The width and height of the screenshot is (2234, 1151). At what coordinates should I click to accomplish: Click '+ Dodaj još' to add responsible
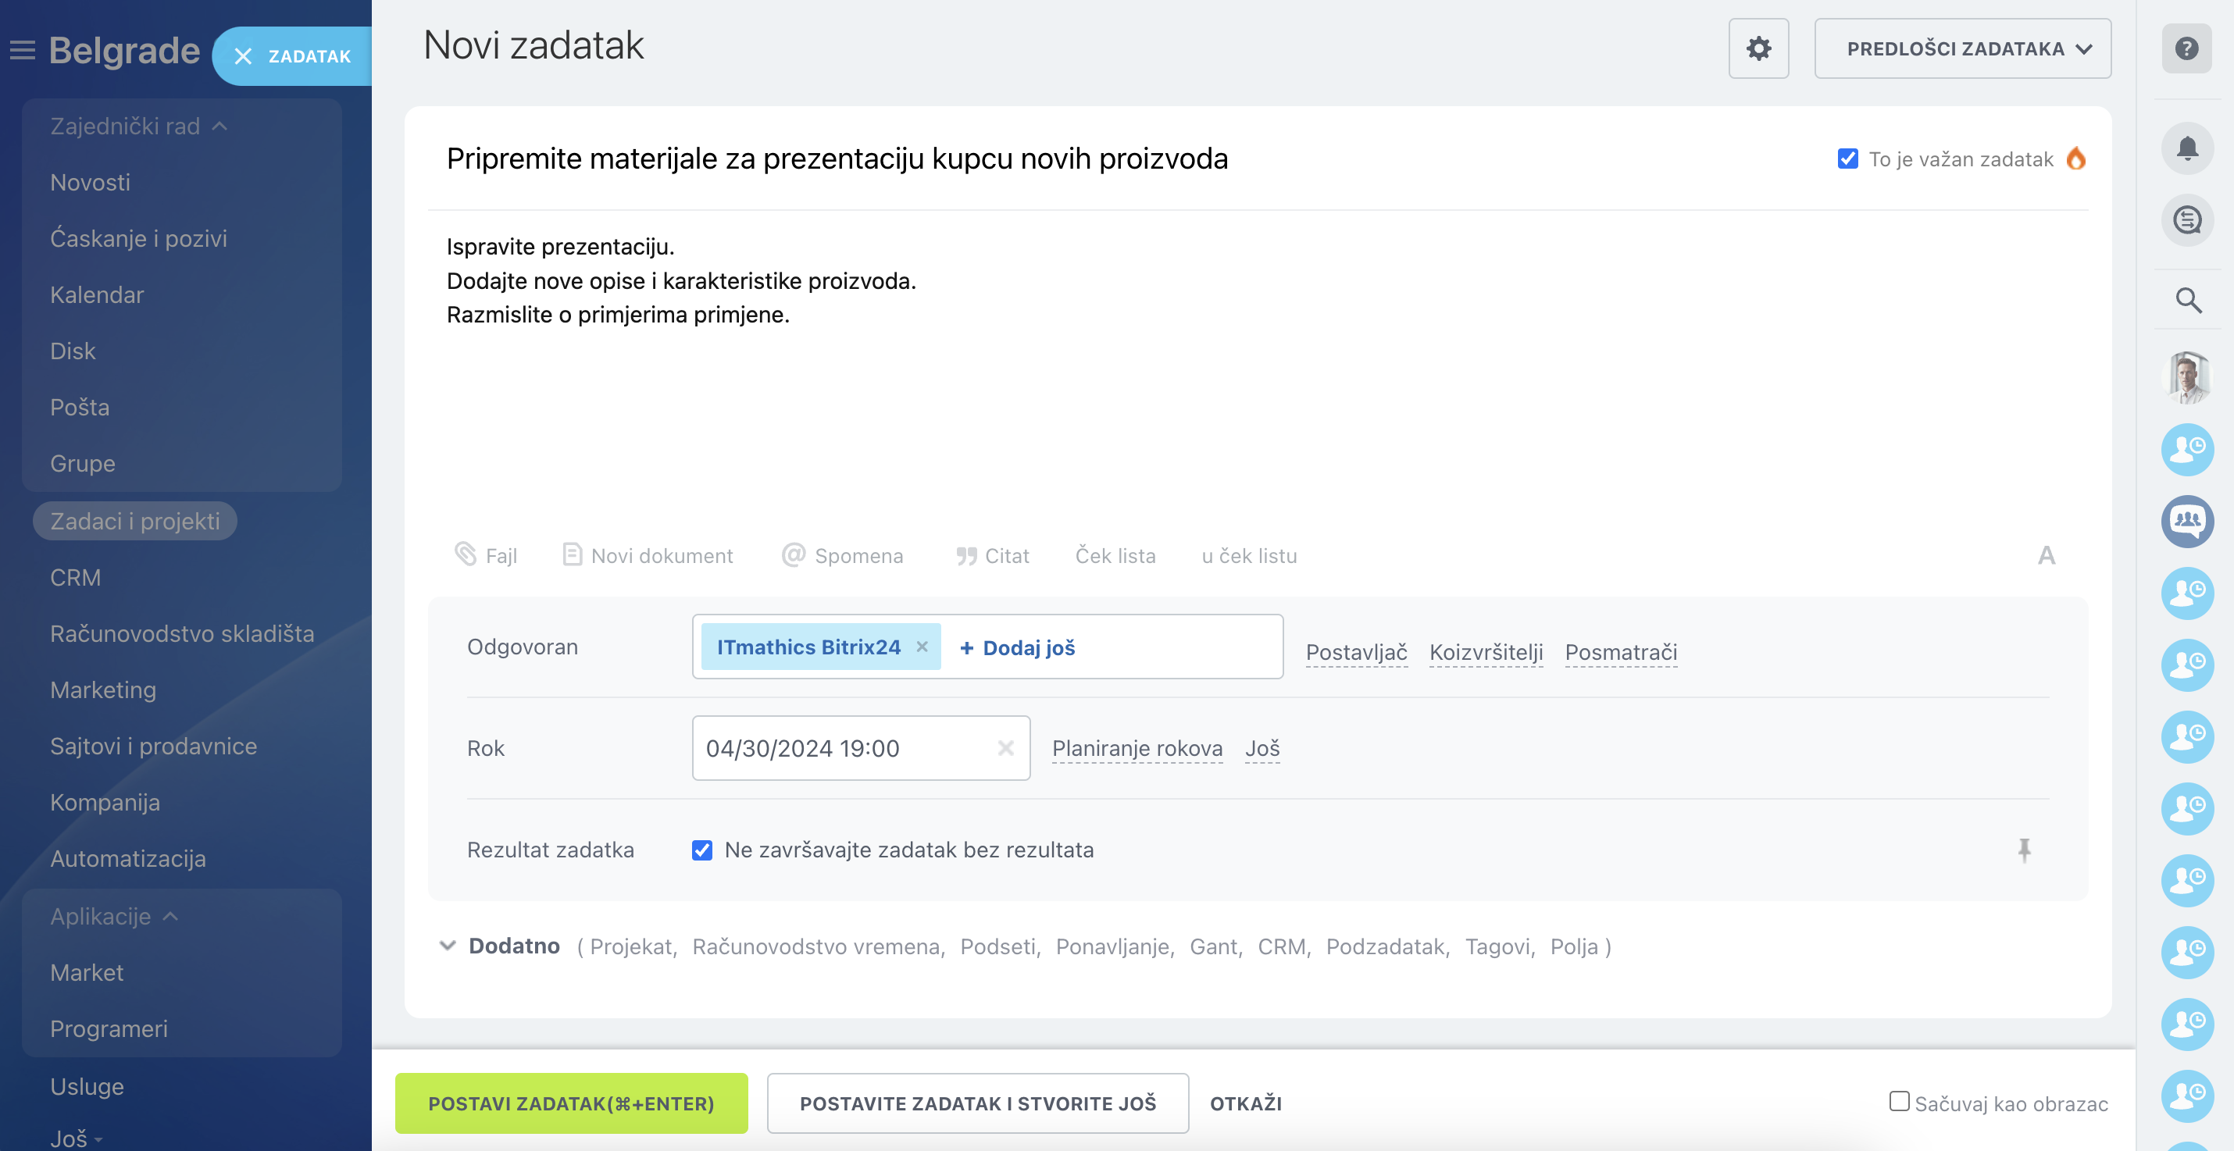click(1017, 647)
